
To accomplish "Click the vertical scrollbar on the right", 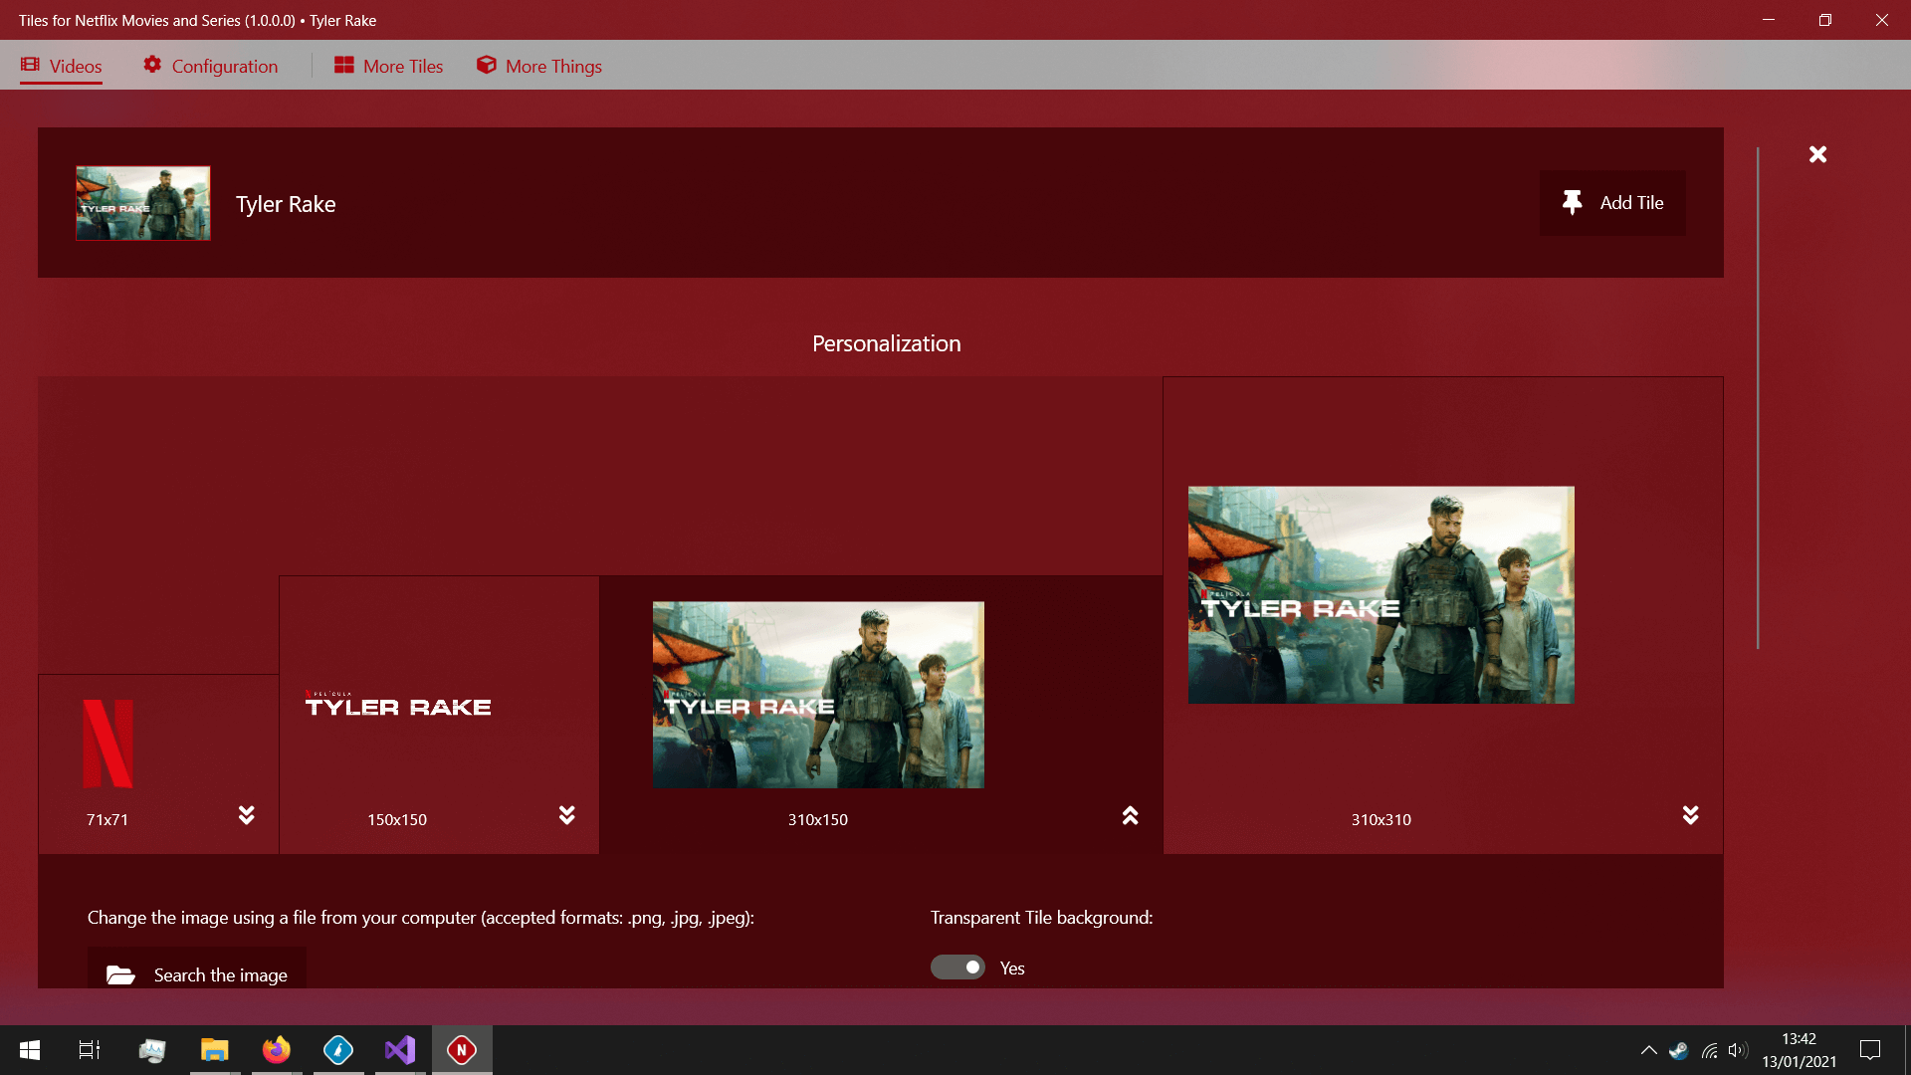I will coord(1758,398).
